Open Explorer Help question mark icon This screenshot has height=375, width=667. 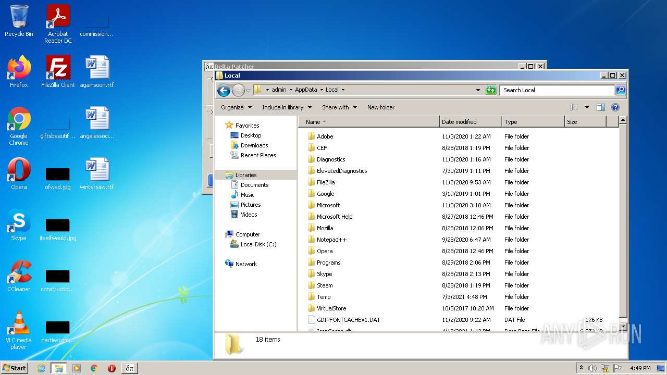click(615, 107)
